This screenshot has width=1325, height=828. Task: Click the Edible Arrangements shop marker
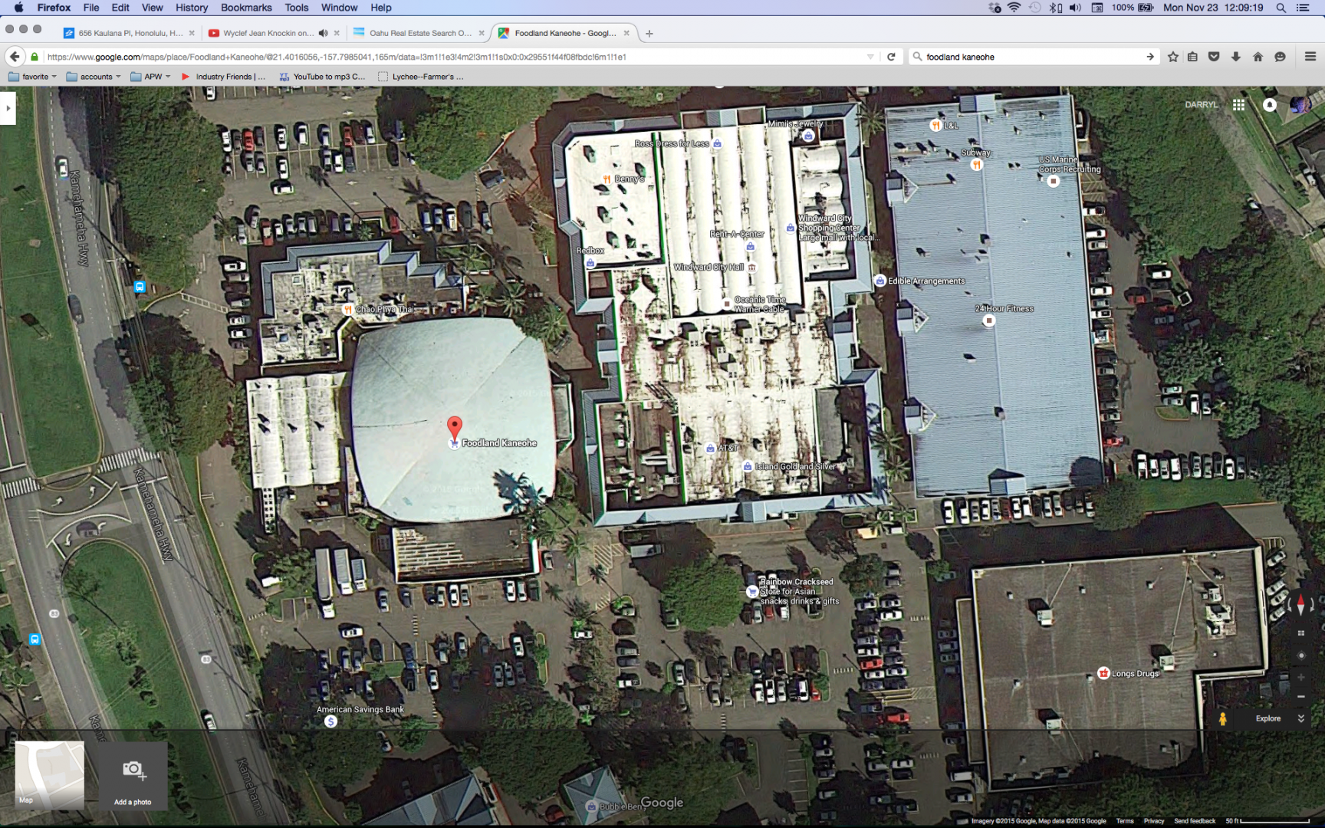tap(880, 281)
